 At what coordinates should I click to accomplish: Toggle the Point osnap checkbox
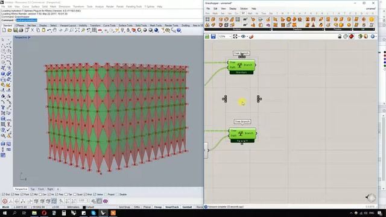[22, 194]
